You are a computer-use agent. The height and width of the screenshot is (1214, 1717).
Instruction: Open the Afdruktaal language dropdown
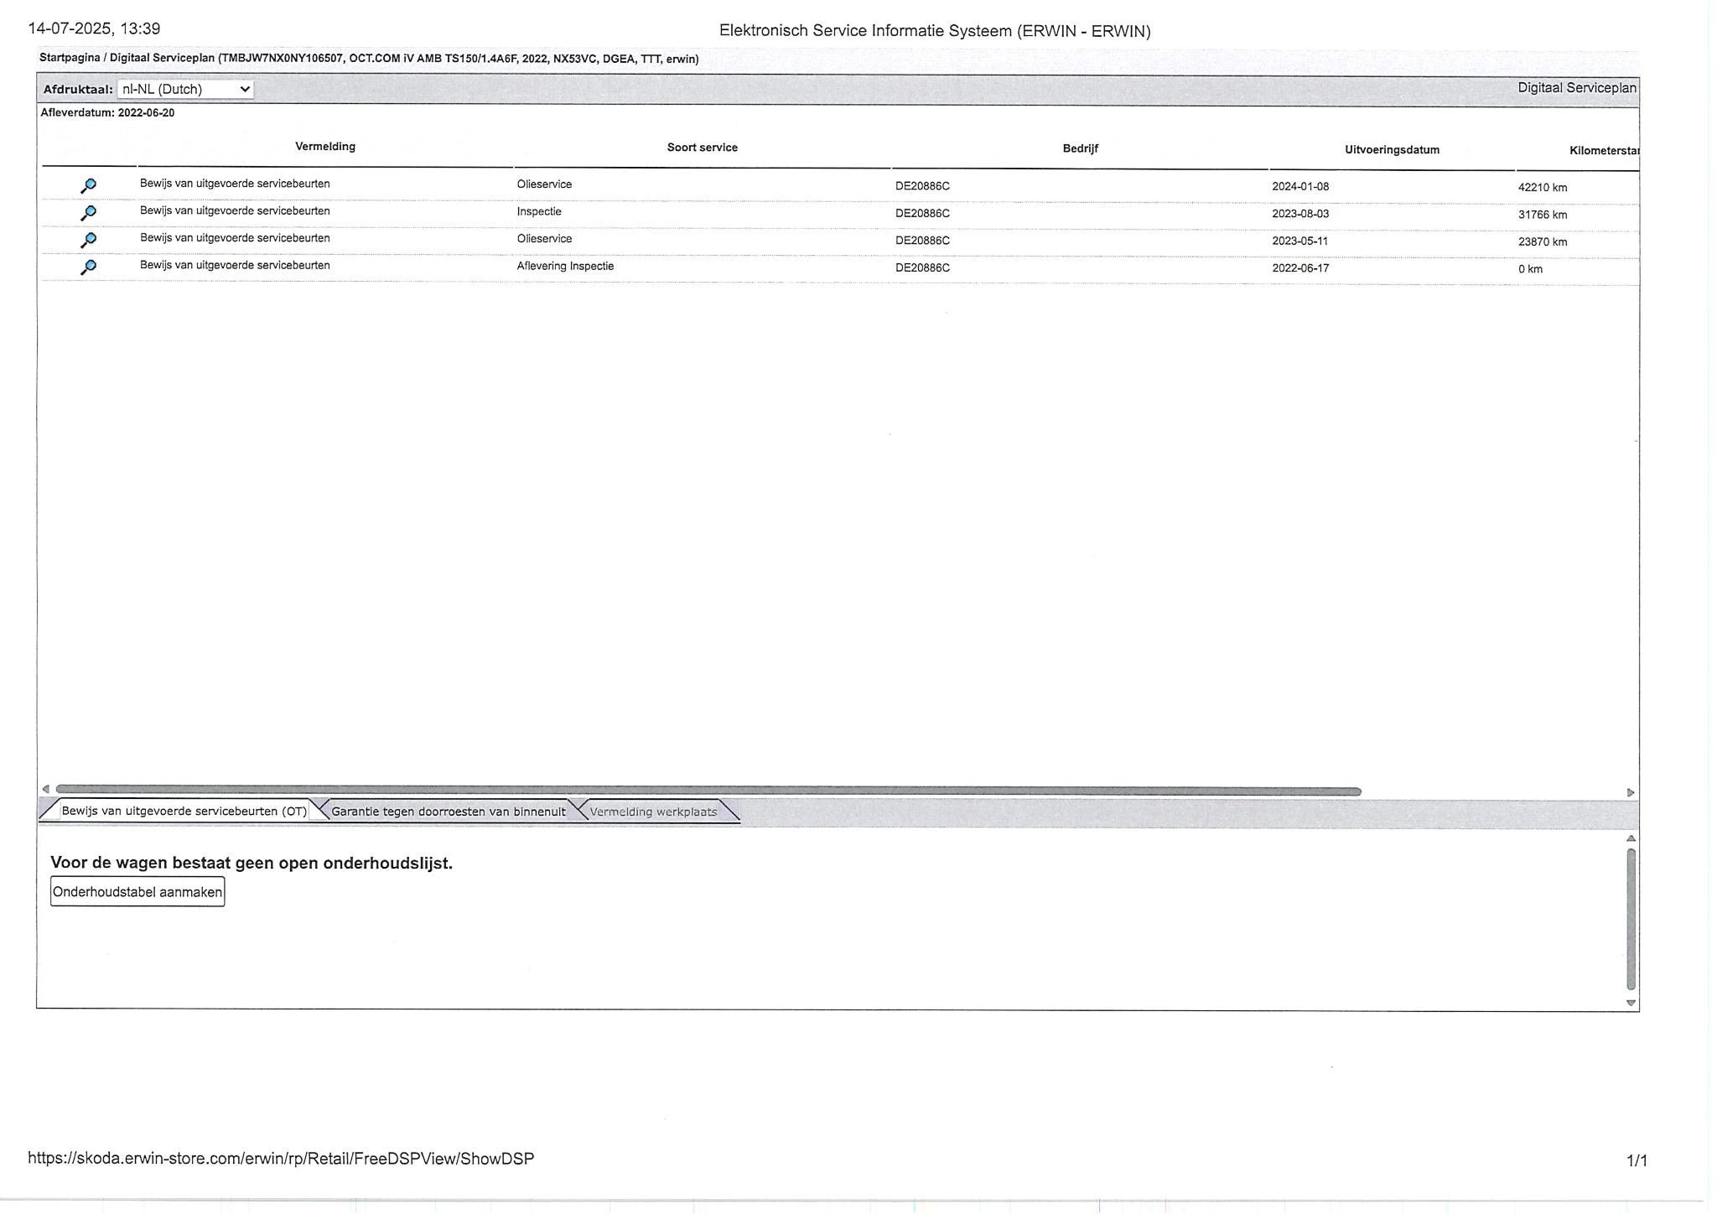(185, 89)
